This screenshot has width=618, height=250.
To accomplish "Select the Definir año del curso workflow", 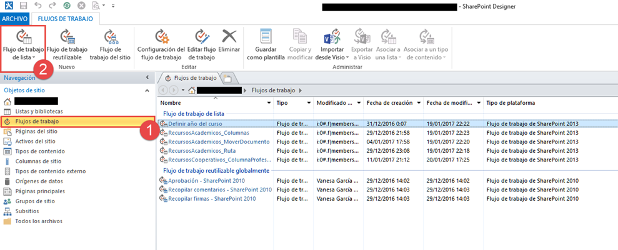I will pyautogui.click(x=195, y=123).
